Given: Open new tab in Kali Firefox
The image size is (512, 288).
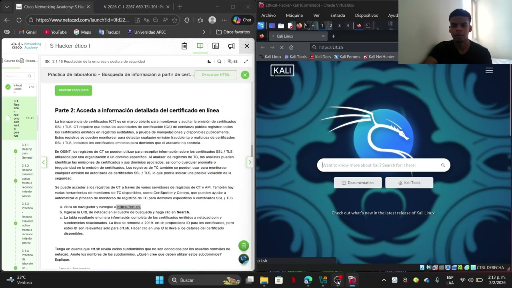Looking at the screenshot, I should click(333, 36).
